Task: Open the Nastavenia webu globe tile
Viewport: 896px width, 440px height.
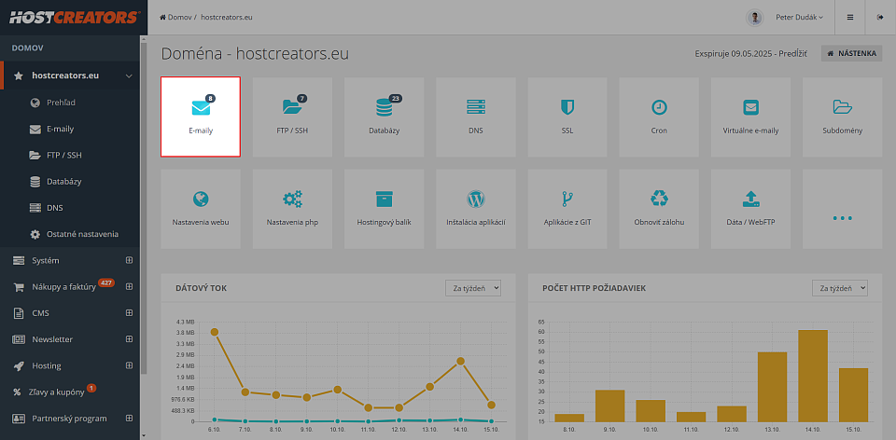Action: tap(201, 209)
